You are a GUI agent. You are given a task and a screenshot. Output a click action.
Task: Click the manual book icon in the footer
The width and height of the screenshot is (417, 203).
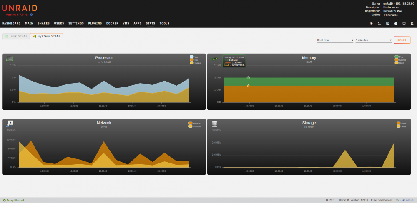point(404,200)
